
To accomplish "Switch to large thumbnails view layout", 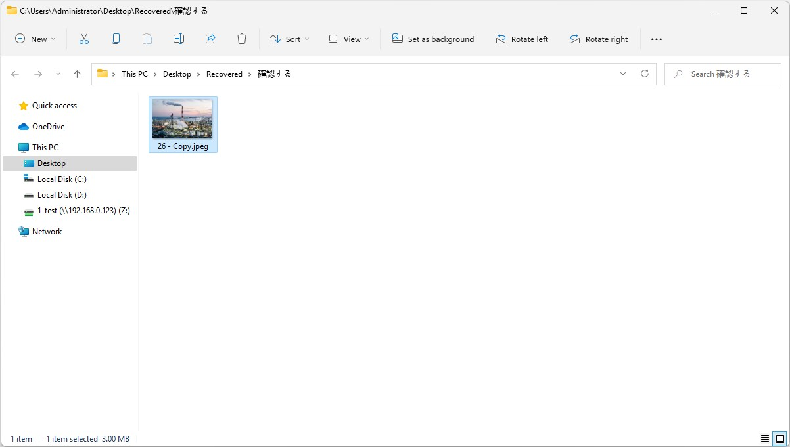I will tap(779, 438).
